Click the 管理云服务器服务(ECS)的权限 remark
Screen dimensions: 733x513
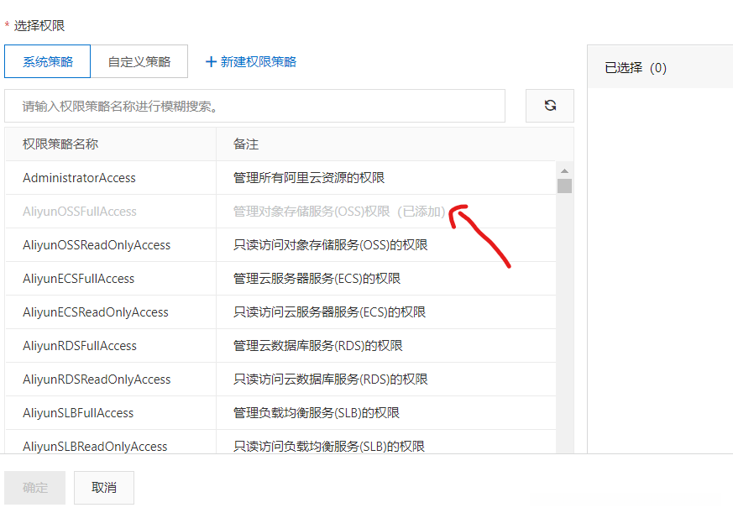(317, 279)
